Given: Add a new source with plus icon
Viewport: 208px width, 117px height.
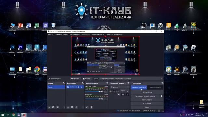Looking at the screenshot, I should [x=68, y=107].
